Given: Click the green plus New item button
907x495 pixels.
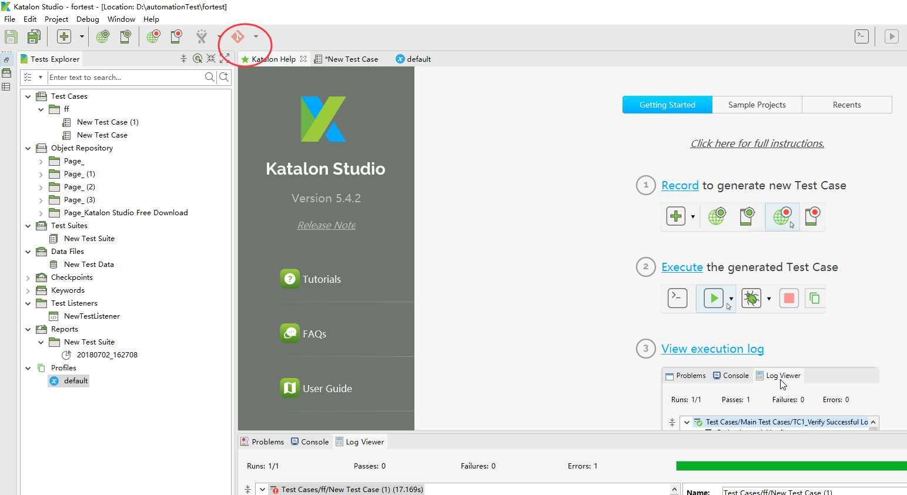Looking at the screenshot, I should click(64, 36).
